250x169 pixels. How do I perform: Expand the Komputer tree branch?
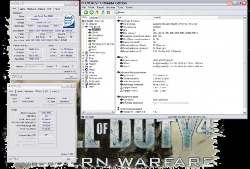tap(83, 24)
